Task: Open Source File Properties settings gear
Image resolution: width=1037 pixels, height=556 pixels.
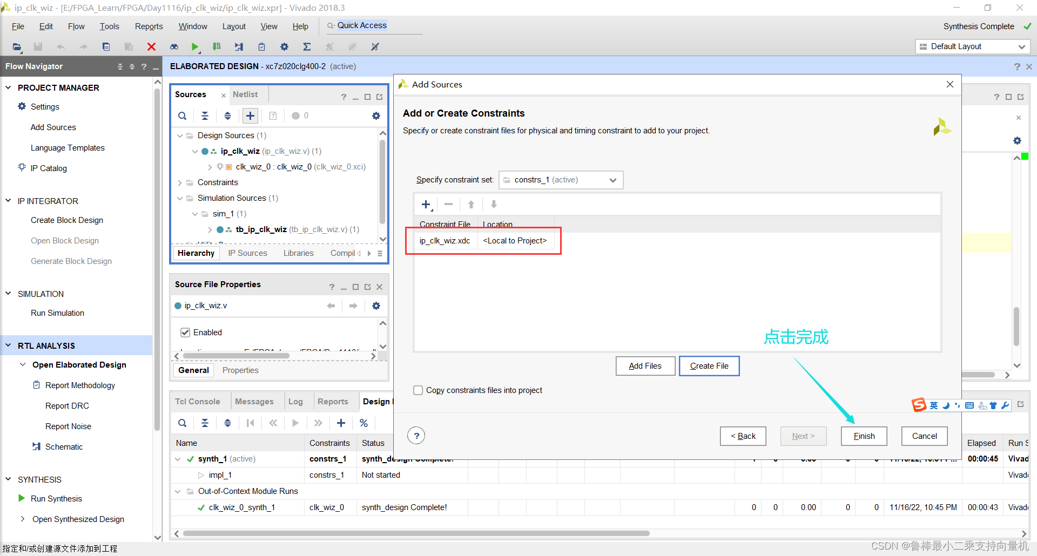Action: pyautogui.click(x=376, y=306)
